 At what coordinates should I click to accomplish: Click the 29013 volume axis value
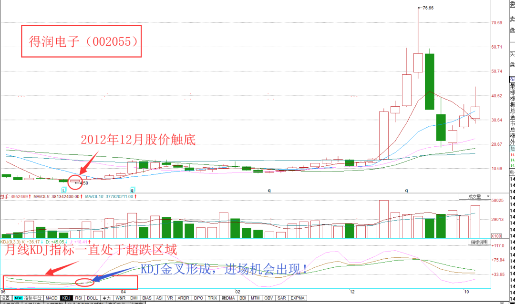[497, 219]
